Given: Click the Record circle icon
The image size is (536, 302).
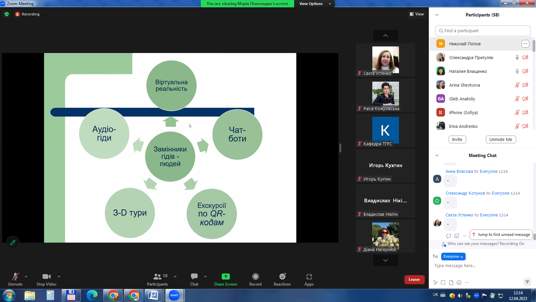Looking at the screenshot, I should [255, 276].
